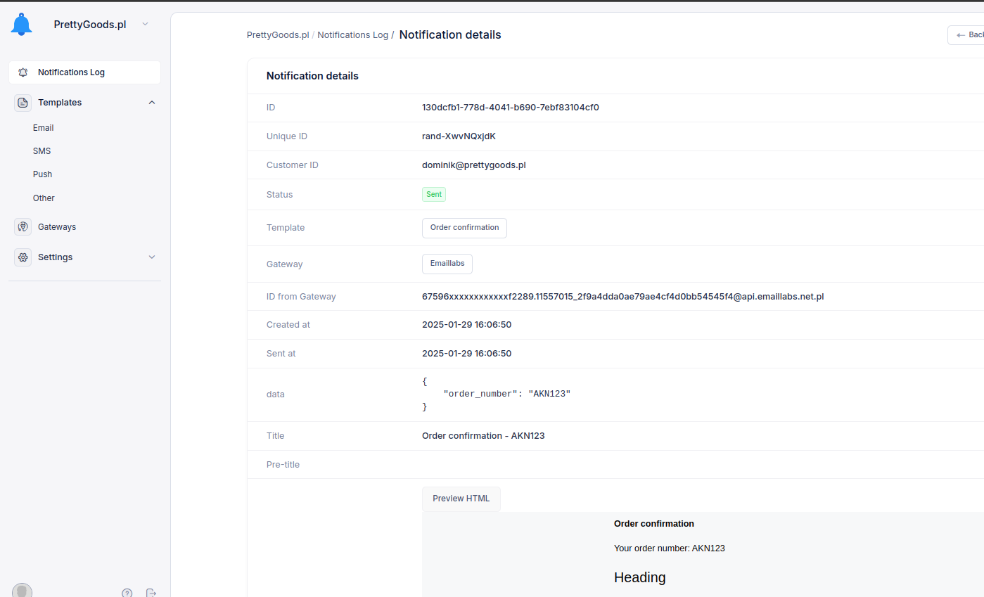Click the logout icon in sidebar footer
This screenshot has height=597, width=984.
pyautogui.click(x=151, y=593)
